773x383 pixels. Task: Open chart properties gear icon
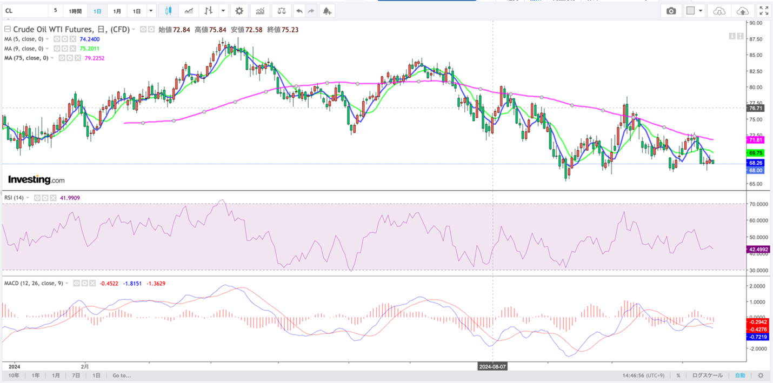coord(239,11)
